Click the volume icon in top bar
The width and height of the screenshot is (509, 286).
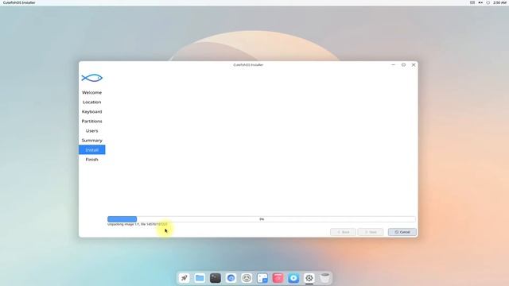(x=480, y=2)
